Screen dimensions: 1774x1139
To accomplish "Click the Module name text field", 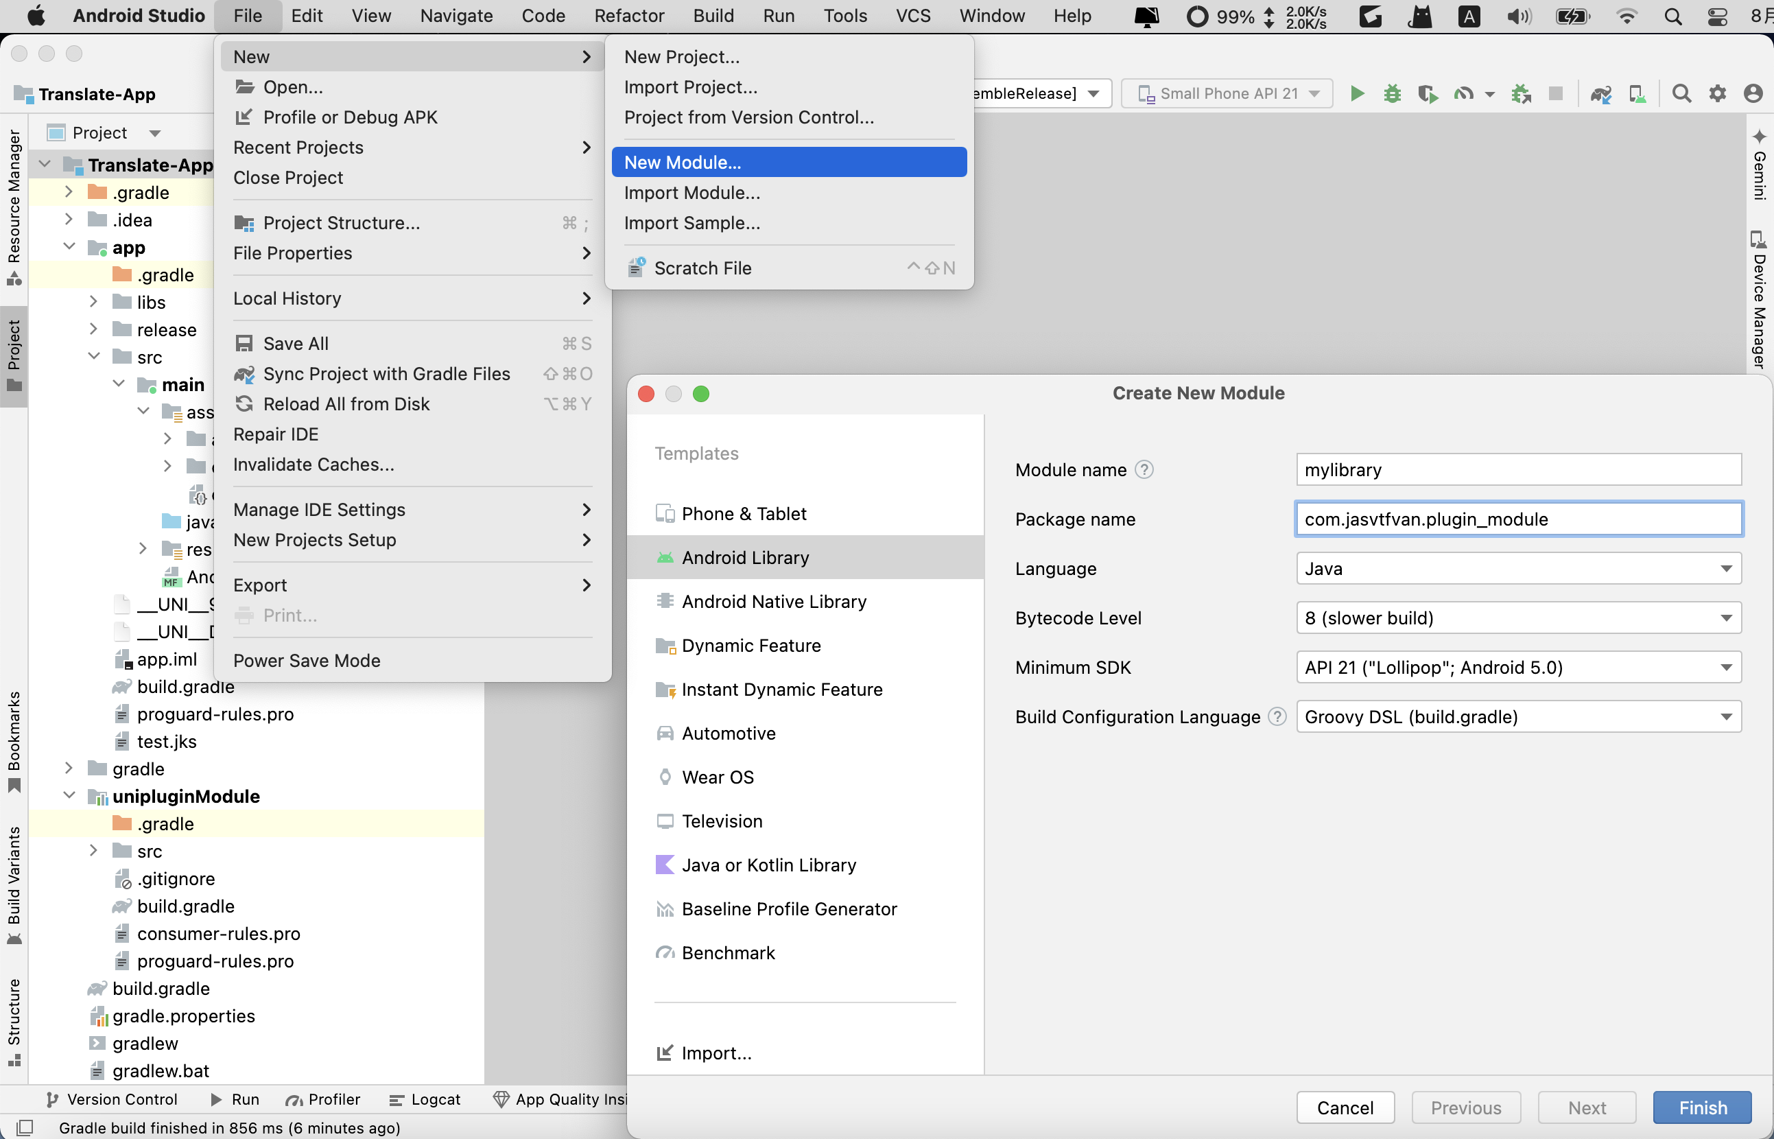I will [x=1519, y=469].
